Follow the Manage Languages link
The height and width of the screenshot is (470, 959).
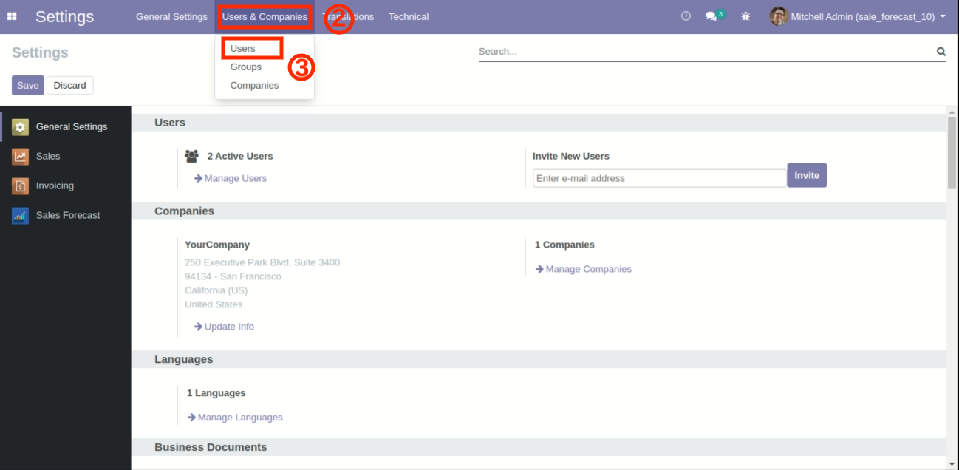(235, 418)
